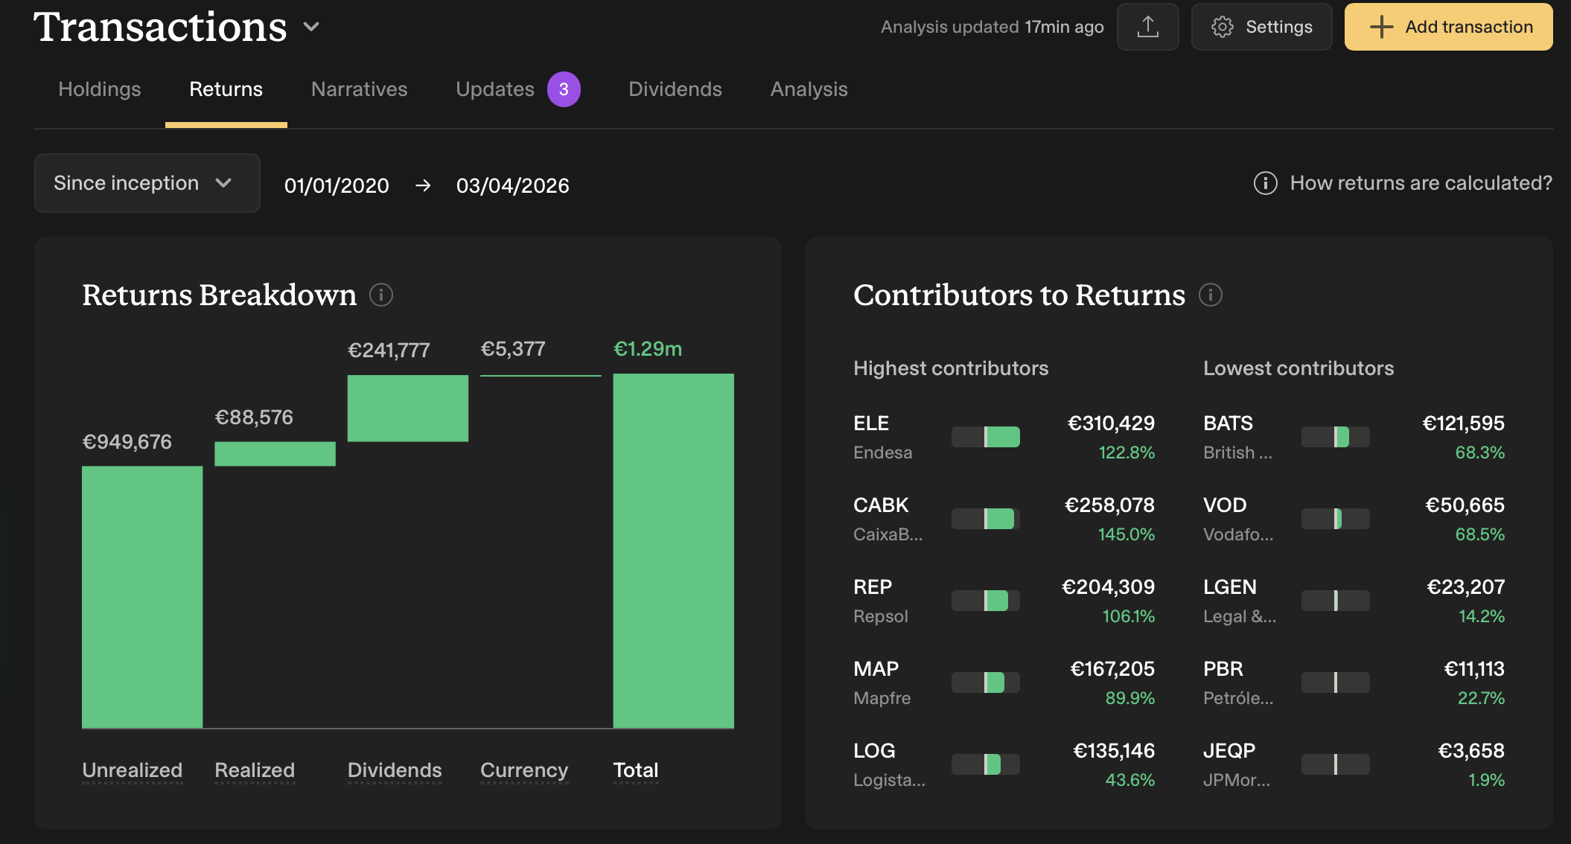The width and height of the screenshot is (1571, 844).
Task: Click the end date 03/04/2026
Action: pyautogui.click(x=512, y=185)
